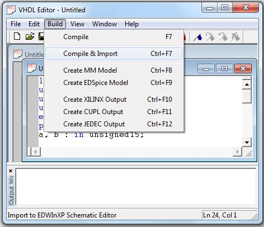The width and height of the screenshot is (264, 227).
Task: Close the Output Window panel with its x
Action: tap(11, 171)
